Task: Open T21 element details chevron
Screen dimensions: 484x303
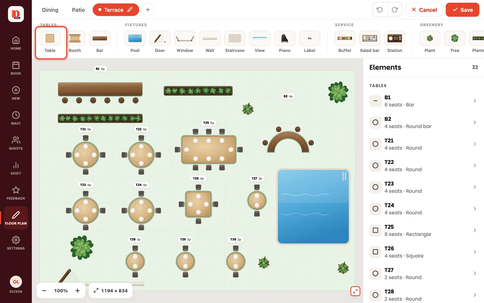Action: [475, 144]
